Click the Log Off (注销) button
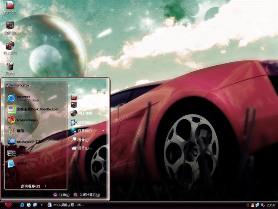This screenshot has width=278, height=209. (61, 195)
